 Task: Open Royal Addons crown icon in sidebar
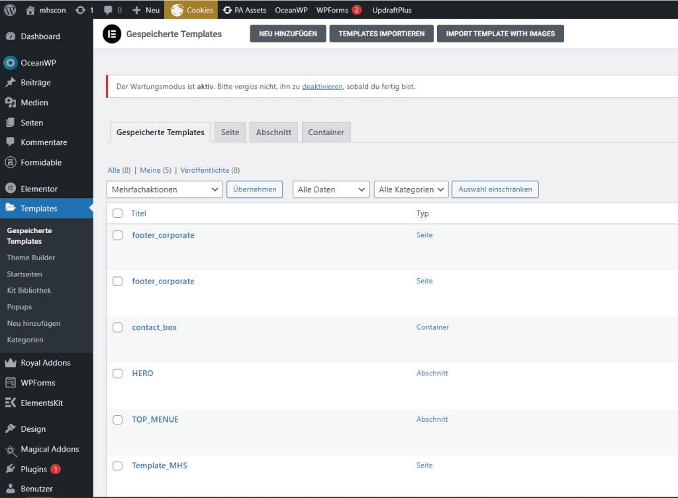click(x=10, y=363)
